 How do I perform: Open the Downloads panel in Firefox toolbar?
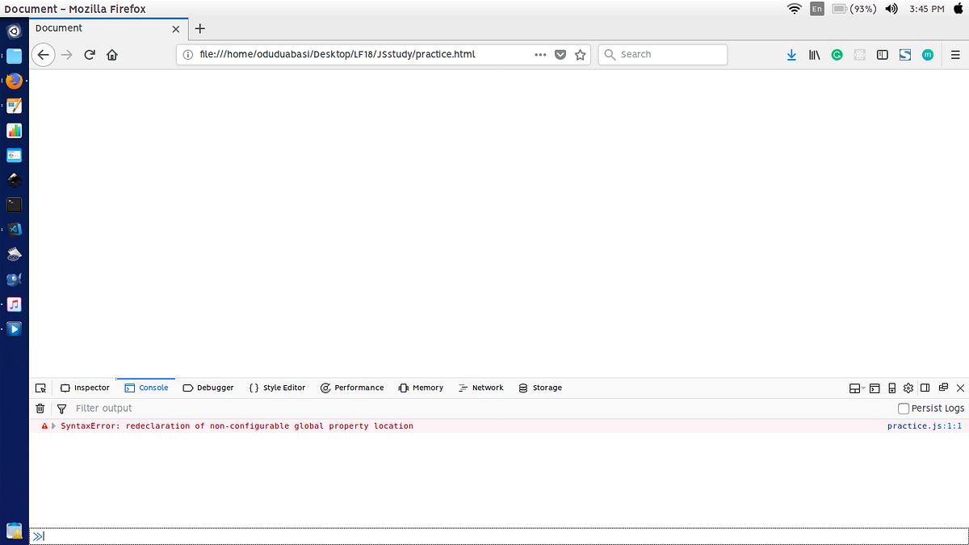coord(791,54)
